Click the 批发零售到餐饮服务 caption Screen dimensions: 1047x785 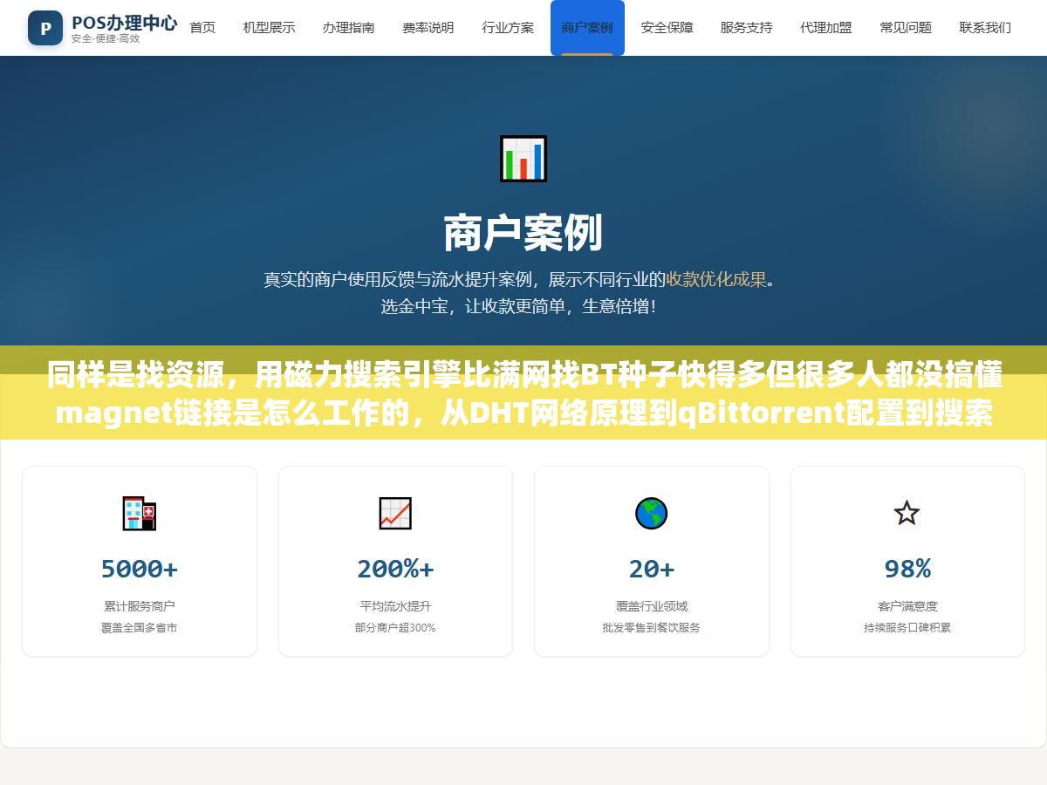coord(652,628)
